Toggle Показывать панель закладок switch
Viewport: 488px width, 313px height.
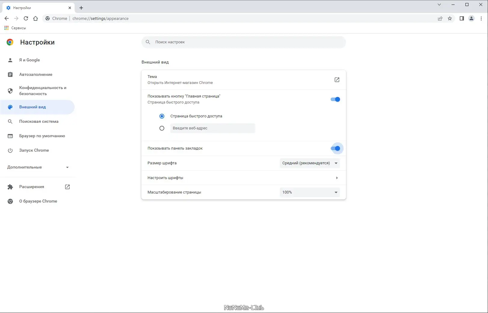[335, 148]
